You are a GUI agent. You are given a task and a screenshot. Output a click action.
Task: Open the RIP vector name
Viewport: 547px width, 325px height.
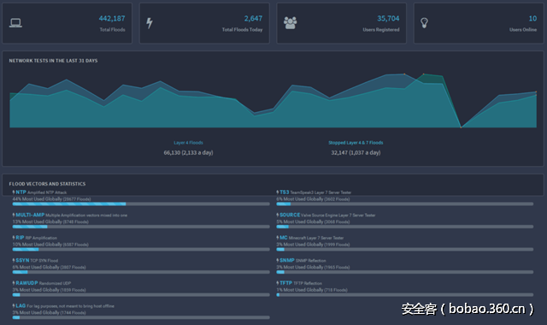[20, 238]
